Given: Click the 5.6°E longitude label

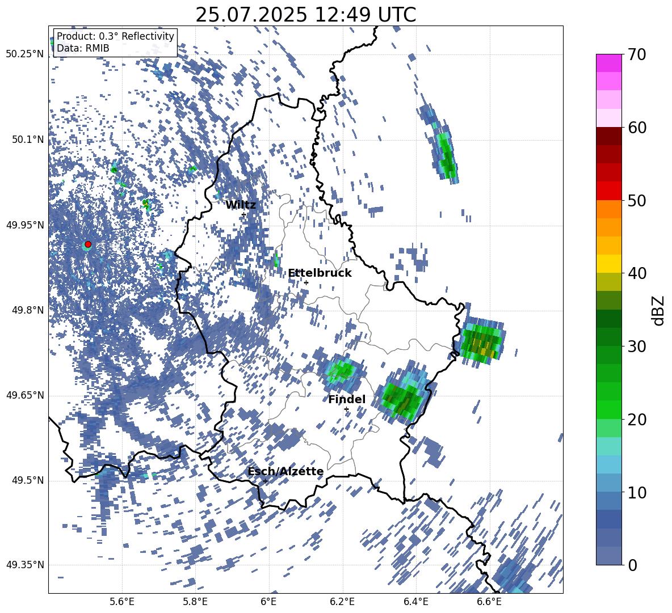Looking at the screenshot, I should click(x=121, y=602).
